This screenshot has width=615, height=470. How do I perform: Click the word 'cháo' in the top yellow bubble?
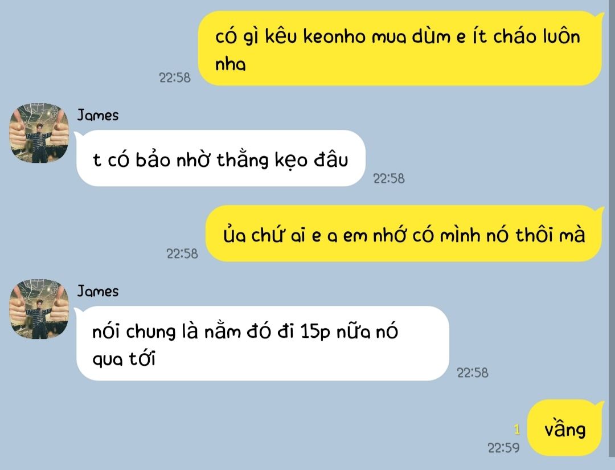tap(514, 36)
